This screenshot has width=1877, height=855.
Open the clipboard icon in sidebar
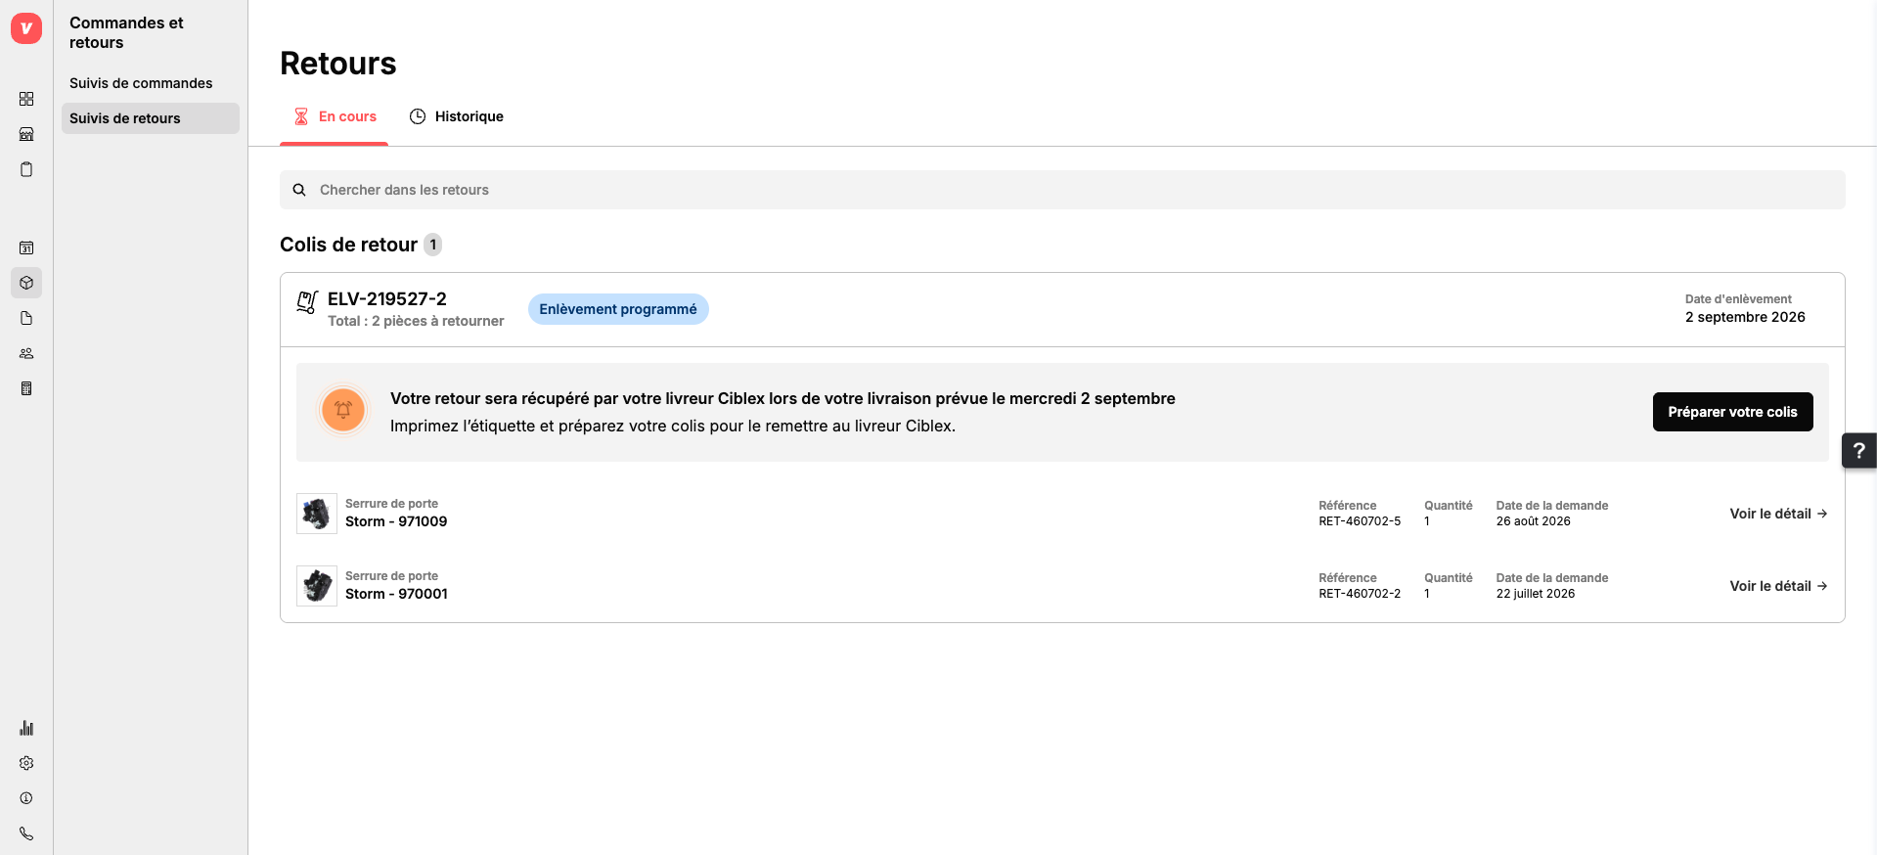pyautogui.click(x=26, y=169)
